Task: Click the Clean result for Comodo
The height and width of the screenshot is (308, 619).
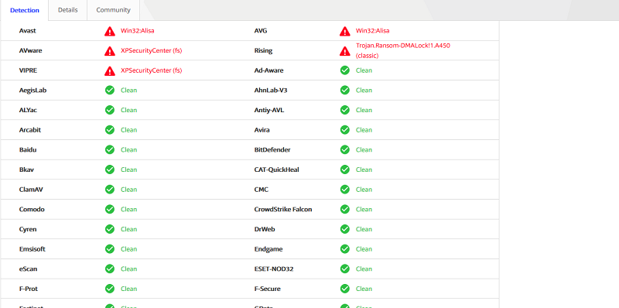Action: (128, 209)
